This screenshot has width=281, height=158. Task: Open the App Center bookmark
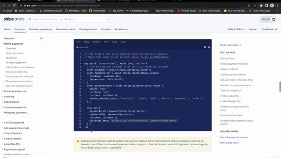116,11
